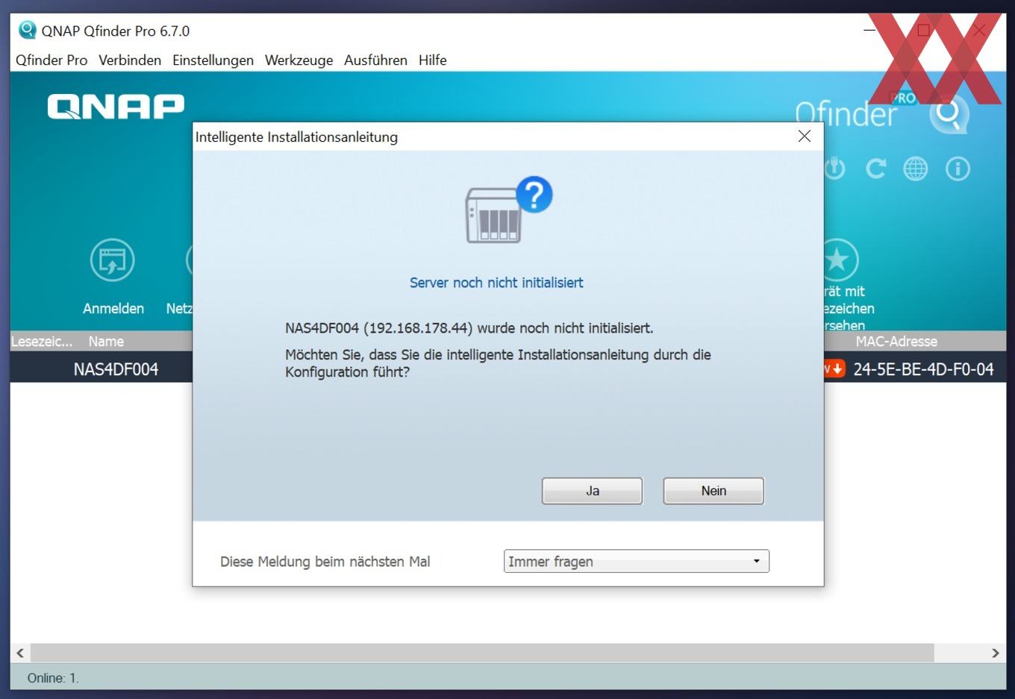
Task: Click the bookmark star icon
Action: click(839, 260)
